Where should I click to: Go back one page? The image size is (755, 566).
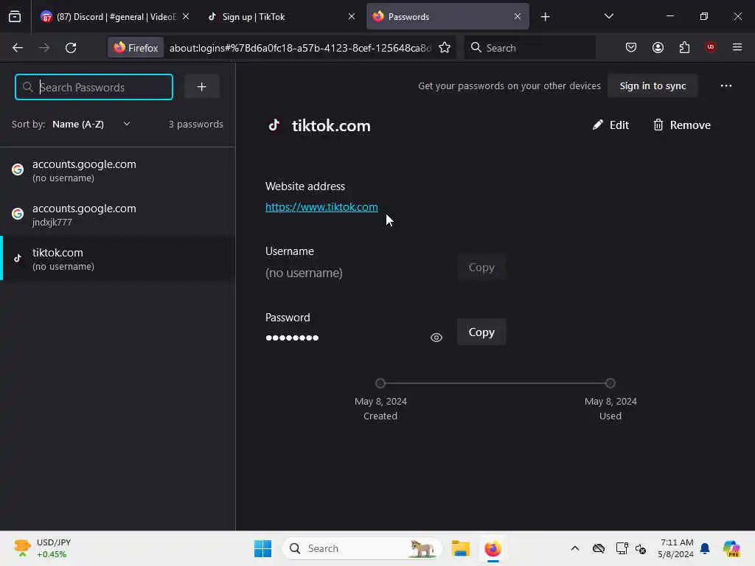coord(18,48)
